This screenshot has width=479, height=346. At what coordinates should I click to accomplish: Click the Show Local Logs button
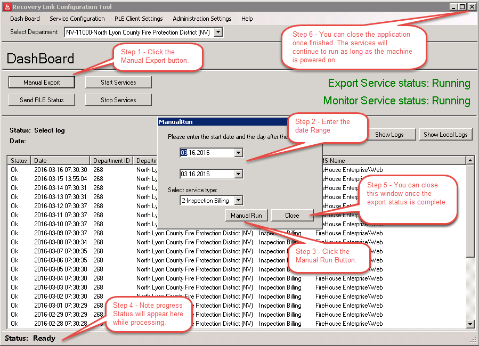(x=445, y=135)
